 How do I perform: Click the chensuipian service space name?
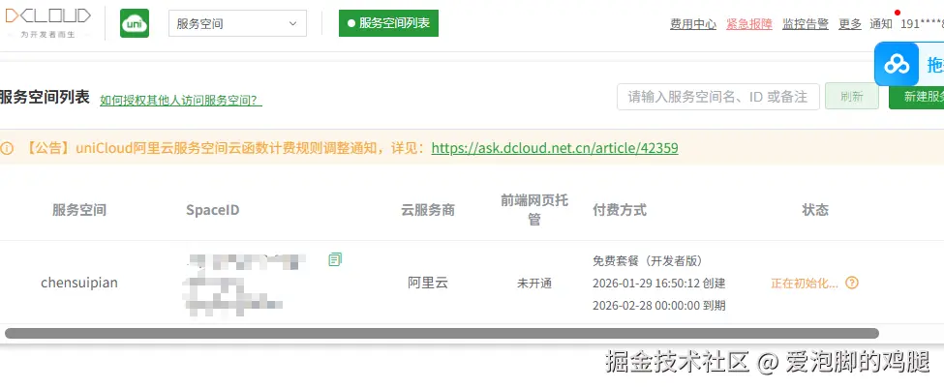(x=78, y=283)
